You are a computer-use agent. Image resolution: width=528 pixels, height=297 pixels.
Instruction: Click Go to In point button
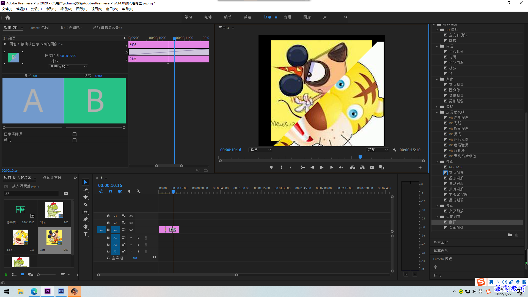(302, 167)
